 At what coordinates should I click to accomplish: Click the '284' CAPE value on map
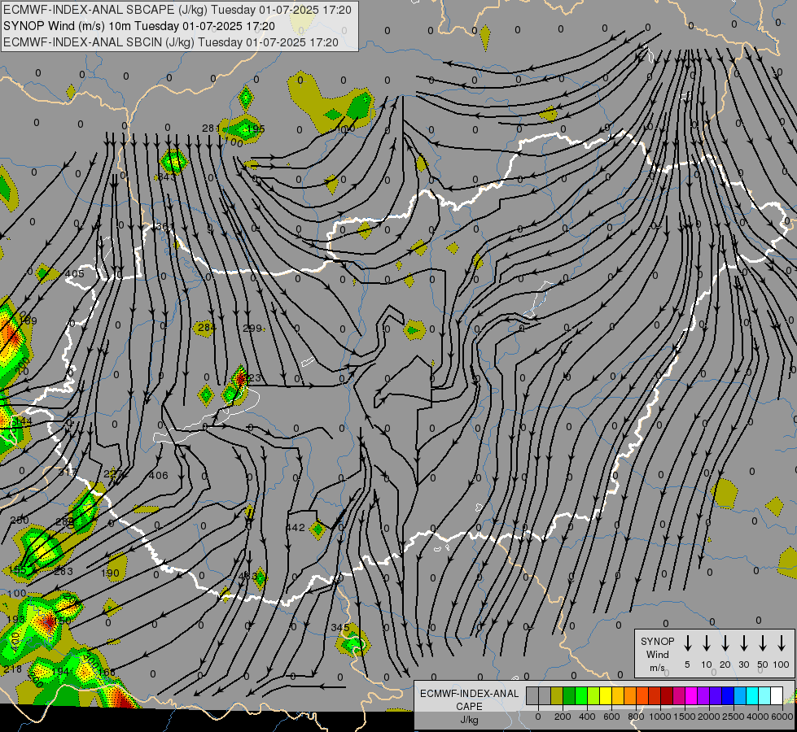(206, 327)
